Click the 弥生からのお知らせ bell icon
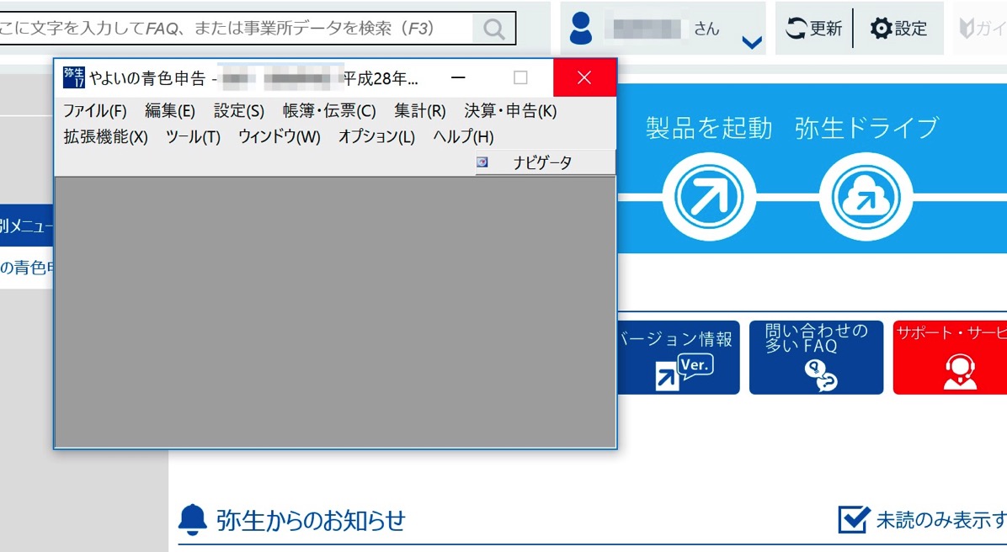Screen dimensions: 1007x552 coord(192,519)
